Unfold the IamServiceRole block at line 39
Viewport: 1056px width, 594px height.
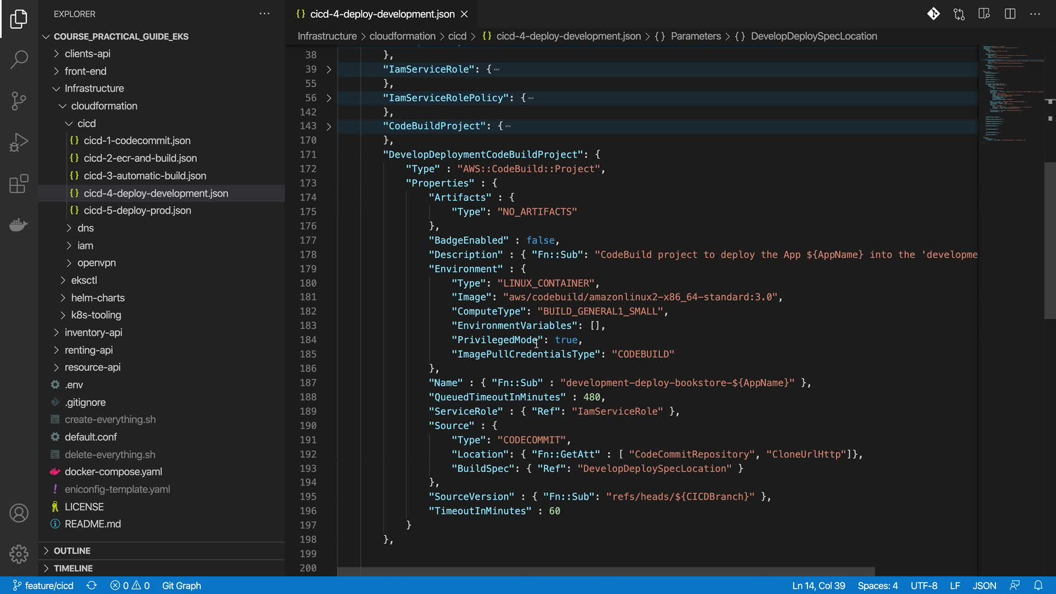click(329, 70)
